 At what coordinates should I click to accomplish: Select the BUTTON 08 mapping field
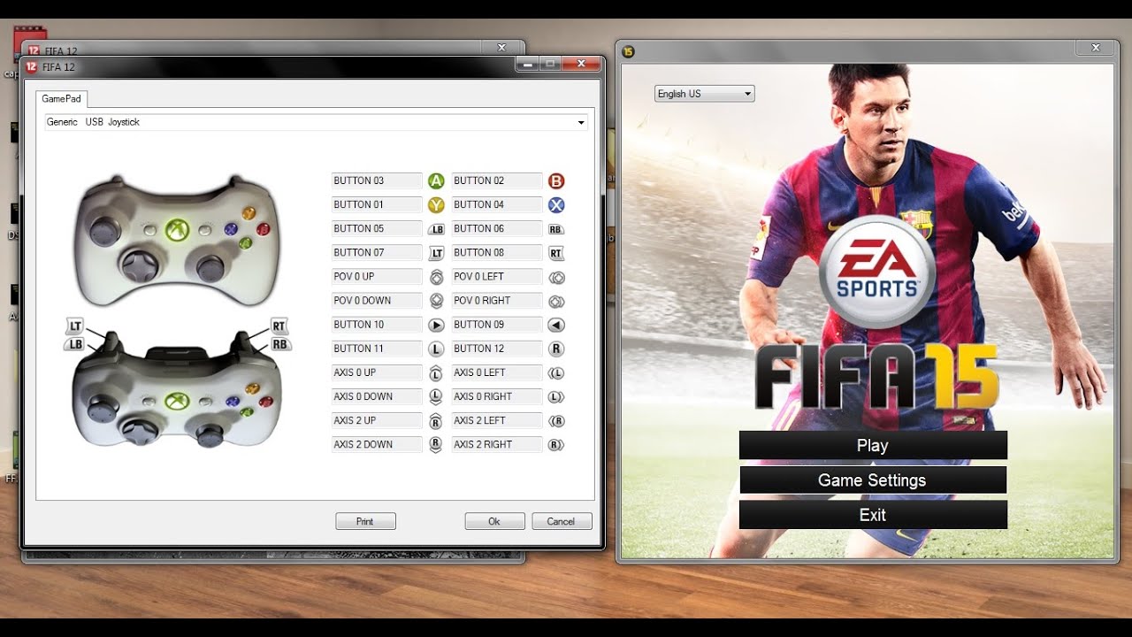click(x=497, y=252)
